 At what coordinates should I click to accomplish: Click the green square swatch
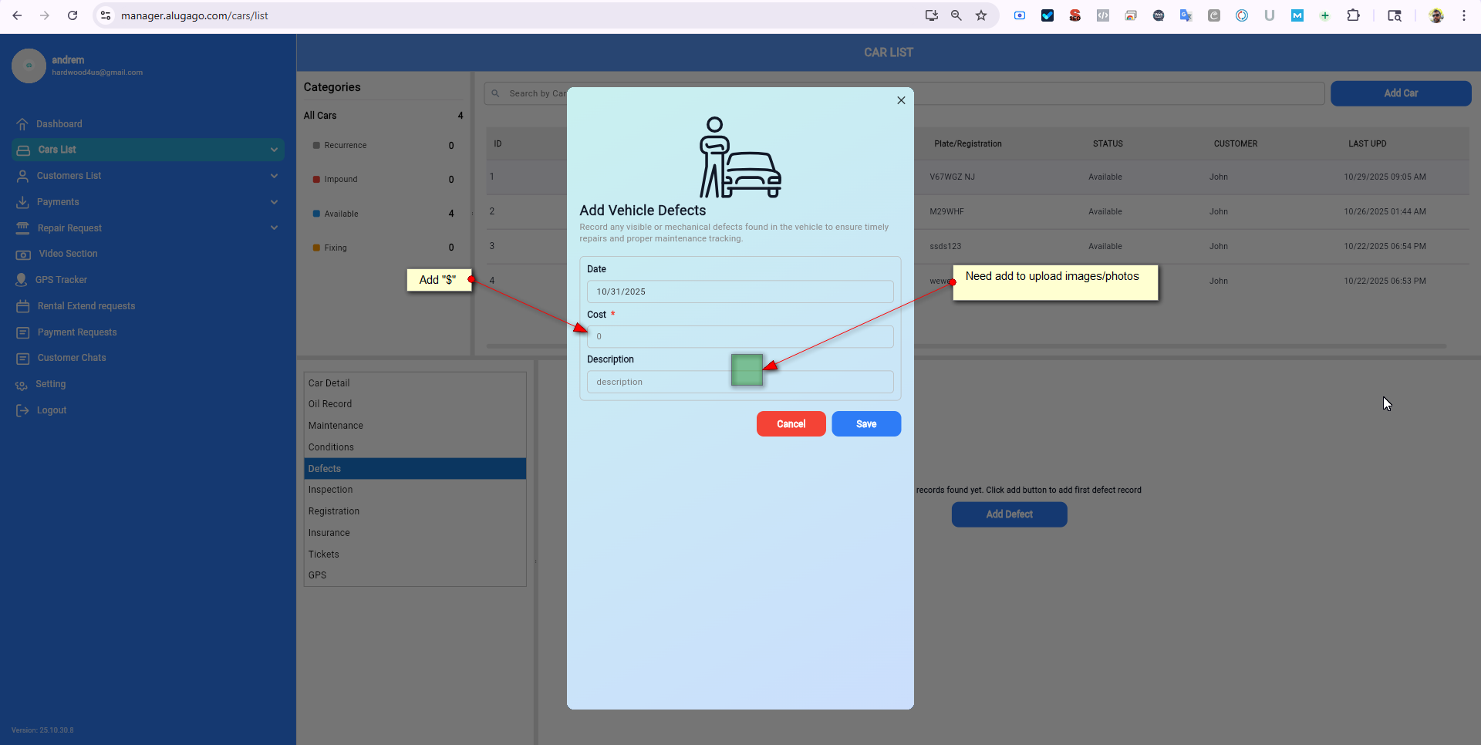coord(747,370)
